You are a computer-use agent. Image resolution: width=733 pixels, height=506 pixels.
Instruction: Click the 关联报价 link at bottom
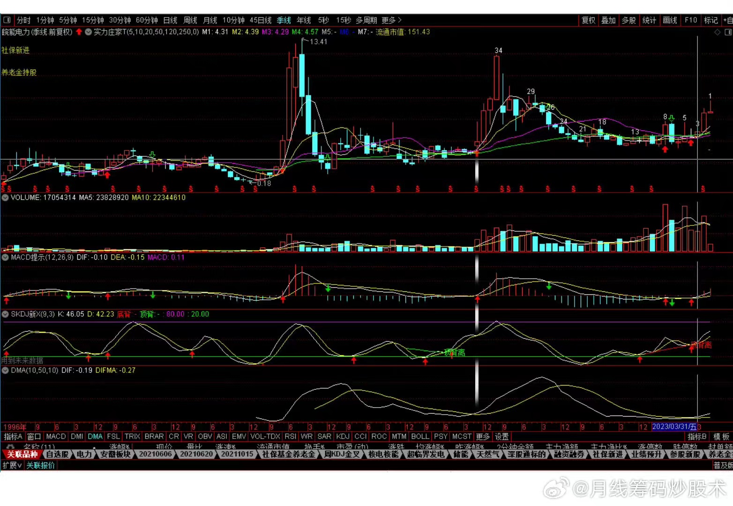pyautogui.click(x=41, y=465)
